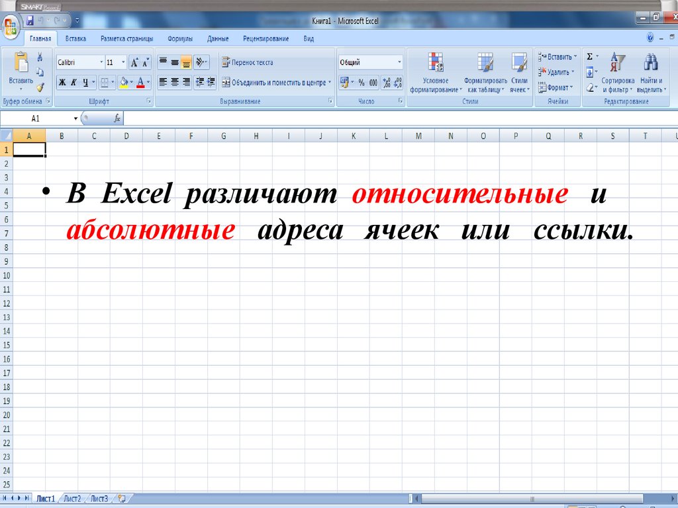Open the Вставка ribbon tab

[x=75, y=38]
